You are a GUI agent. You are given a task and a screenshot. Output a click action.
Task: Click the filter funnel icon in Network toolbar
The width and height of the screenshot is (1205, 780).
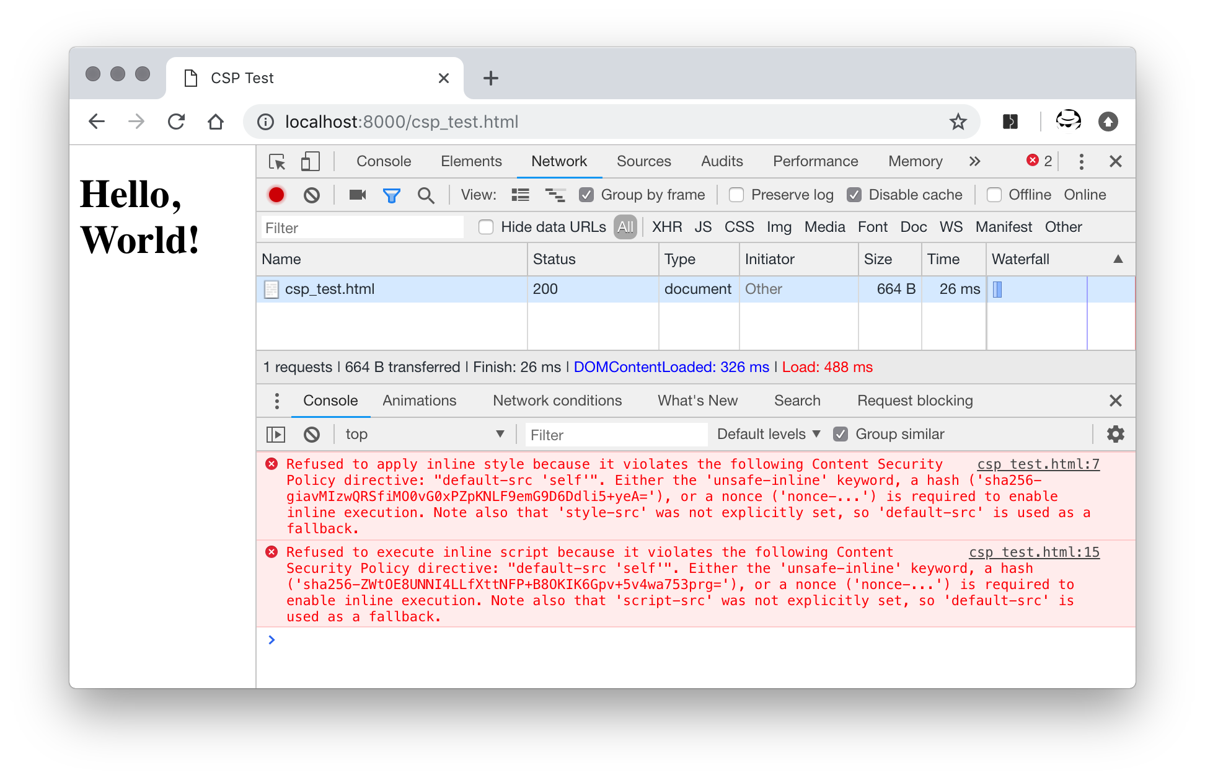[392, 195]
